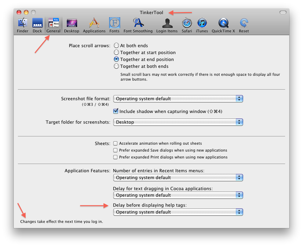This screenshot has height=247, width=303.
Task: Click the 'Application Features:' label
Action: coord(87,171)
